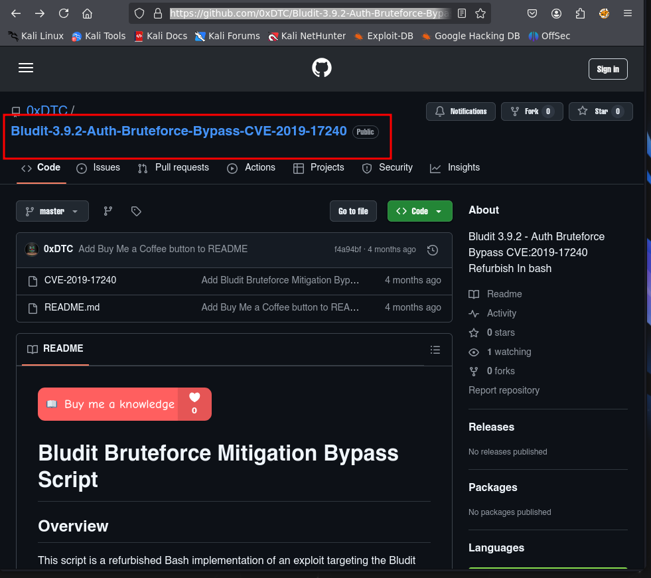651x578 pixels.
Task: Focus the GitHub URL address field
Action: point(309,14)
